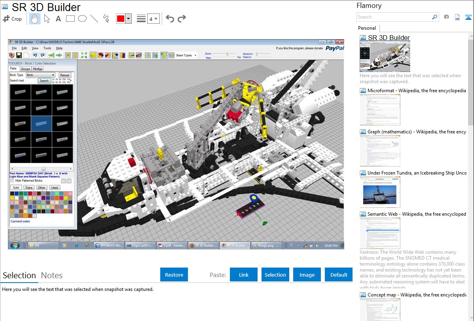Click the Windows Start orb in the snapshot taskbar

click(15, 245)
